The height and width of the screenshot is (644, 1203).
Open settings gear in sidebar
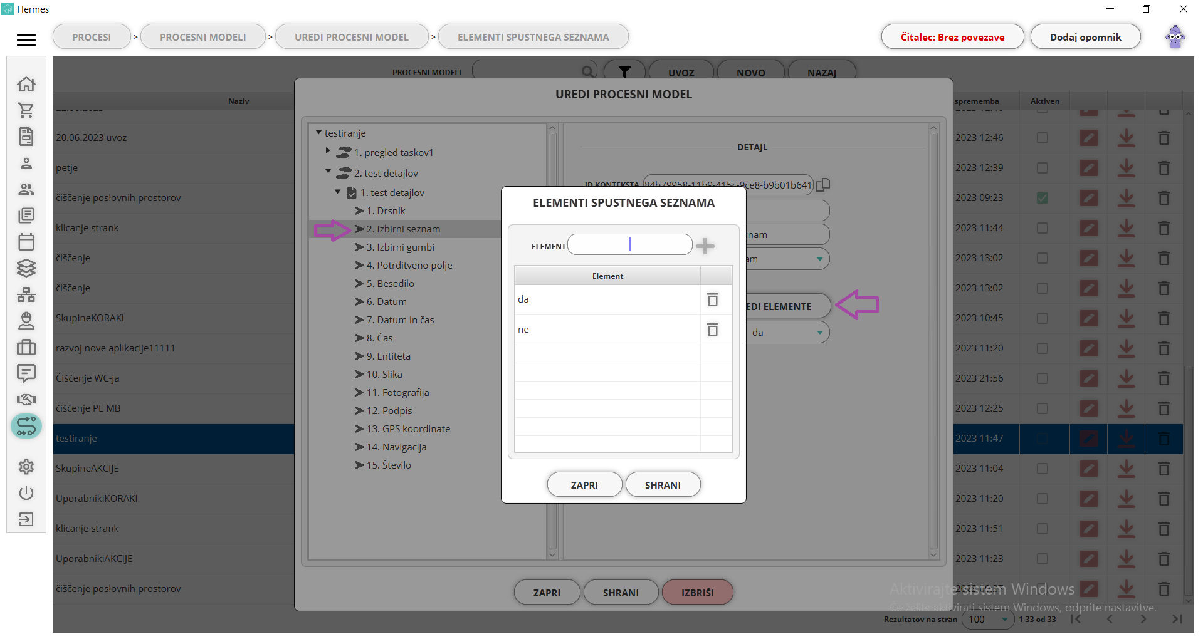[x=26, y=467]
